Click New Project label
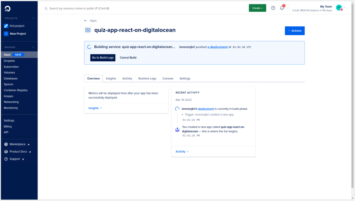This screenshot has height=201, width=355. coord(18,34)
